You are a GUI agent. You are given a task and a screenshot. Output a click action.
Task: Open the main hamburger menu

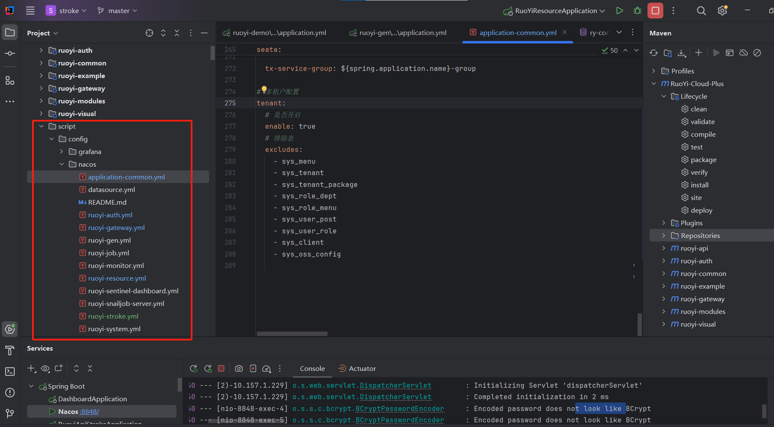coord(30,11)
